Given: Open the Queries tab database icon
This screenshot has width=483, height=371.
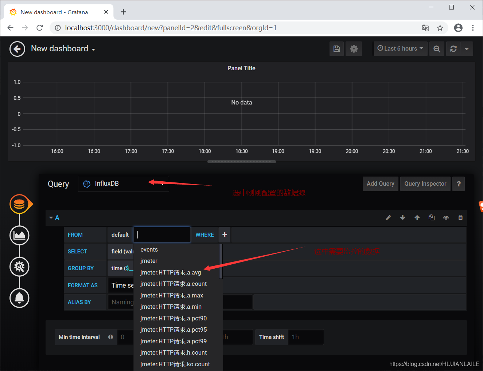Looking at the screenshot, I should coord(19,204).
